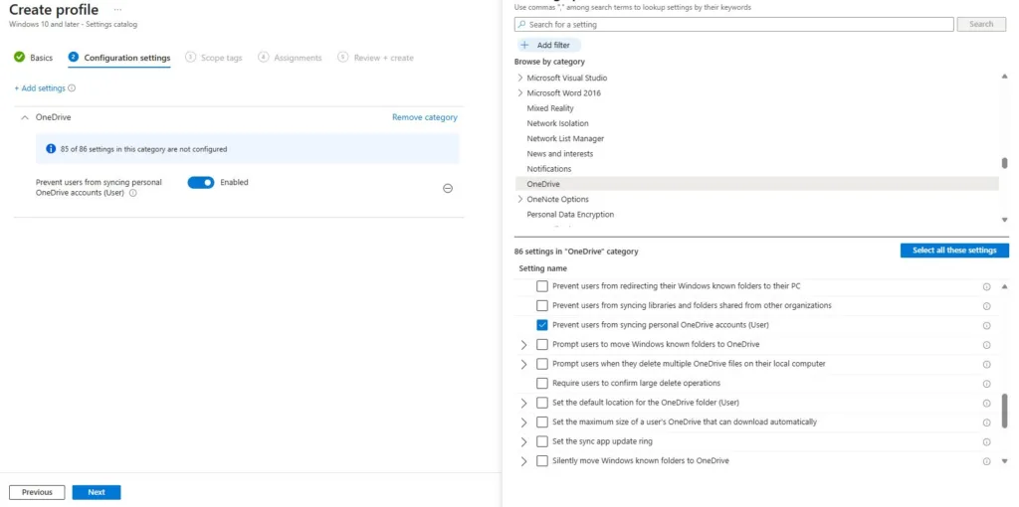1019x507 pixels.
Task: Click the Remove category link
Action: click(424, 117)
